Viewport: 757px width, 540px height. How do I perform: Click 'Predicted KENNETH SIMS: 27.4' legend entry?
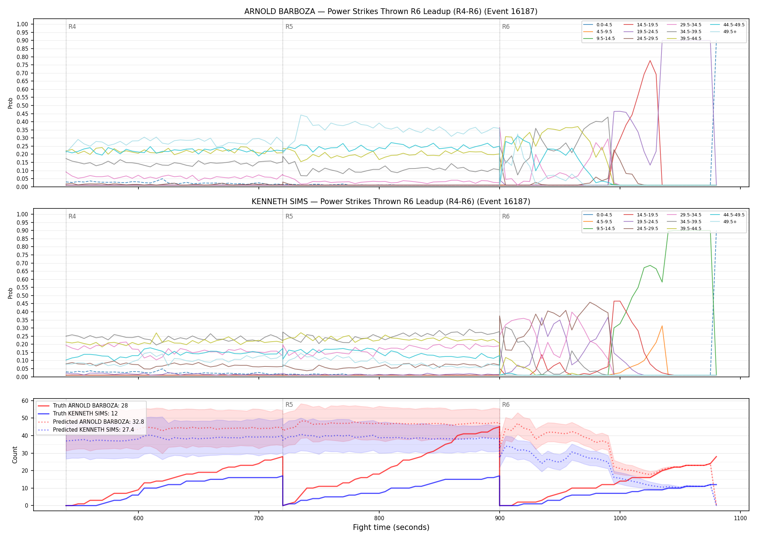click(x=86, y=430)
